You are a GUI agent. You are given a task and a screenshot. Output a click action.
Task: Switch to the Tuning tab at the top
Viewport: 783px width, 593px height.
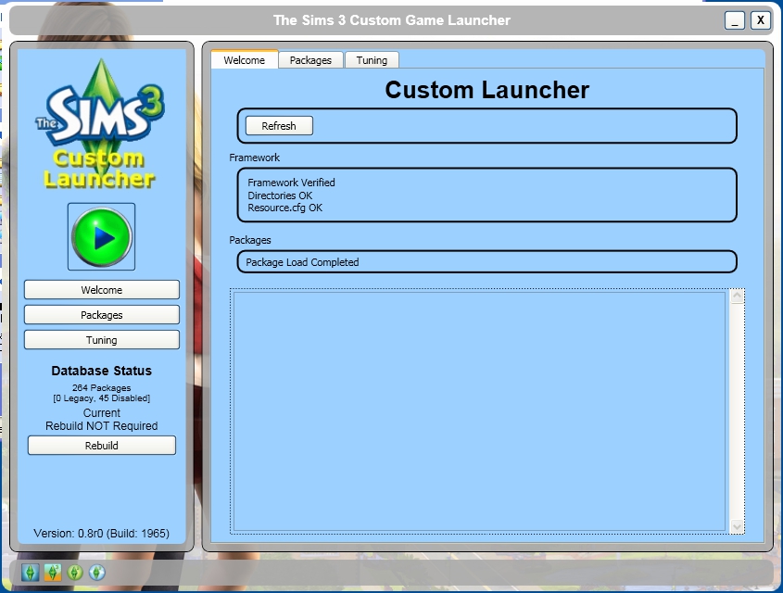[x=372, y=59]
